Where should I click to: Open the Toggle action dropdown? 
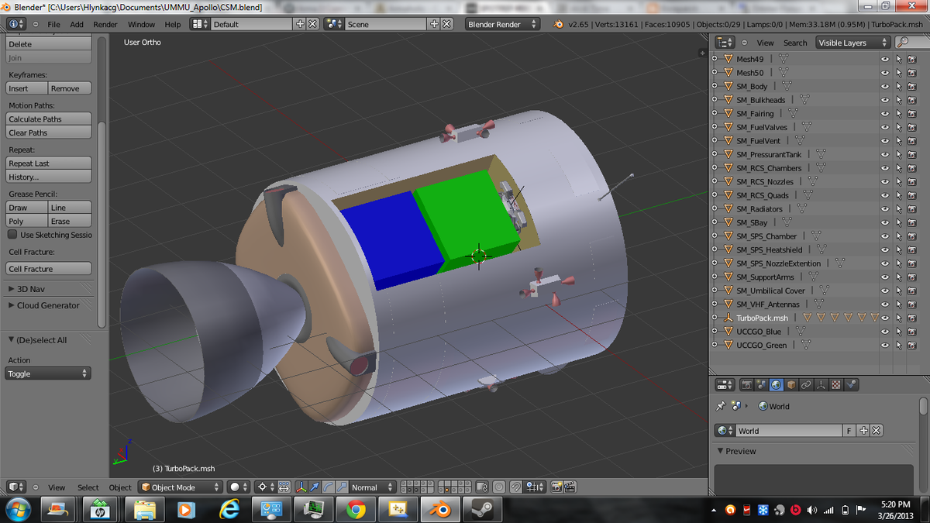[48, 373]
